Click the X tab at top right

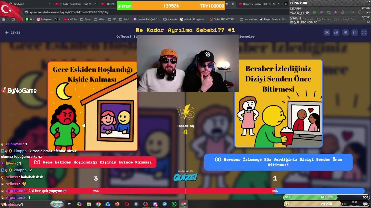coord(286,4)
